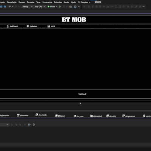Click the designer bottom resize handle dot

tap(80, 103)
